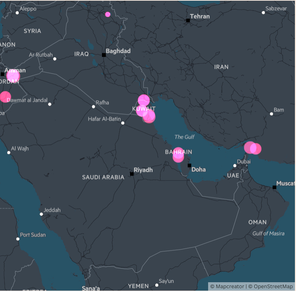Click the Jeddah city dot

(41, 214)
